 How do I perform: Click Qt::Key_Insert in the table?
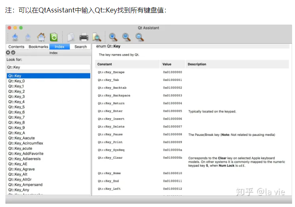click(111, 119)
